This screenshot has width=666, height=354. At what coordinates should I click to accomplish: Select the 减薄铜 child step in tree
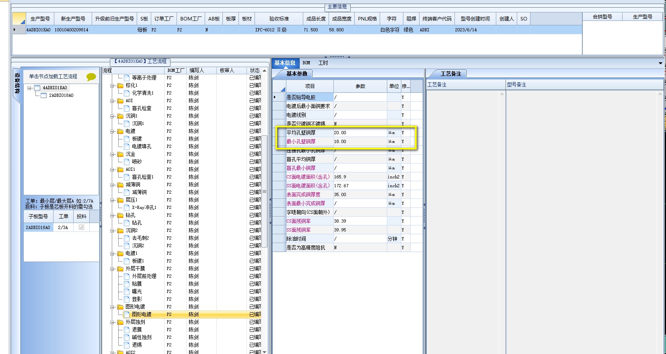[139, 192]
